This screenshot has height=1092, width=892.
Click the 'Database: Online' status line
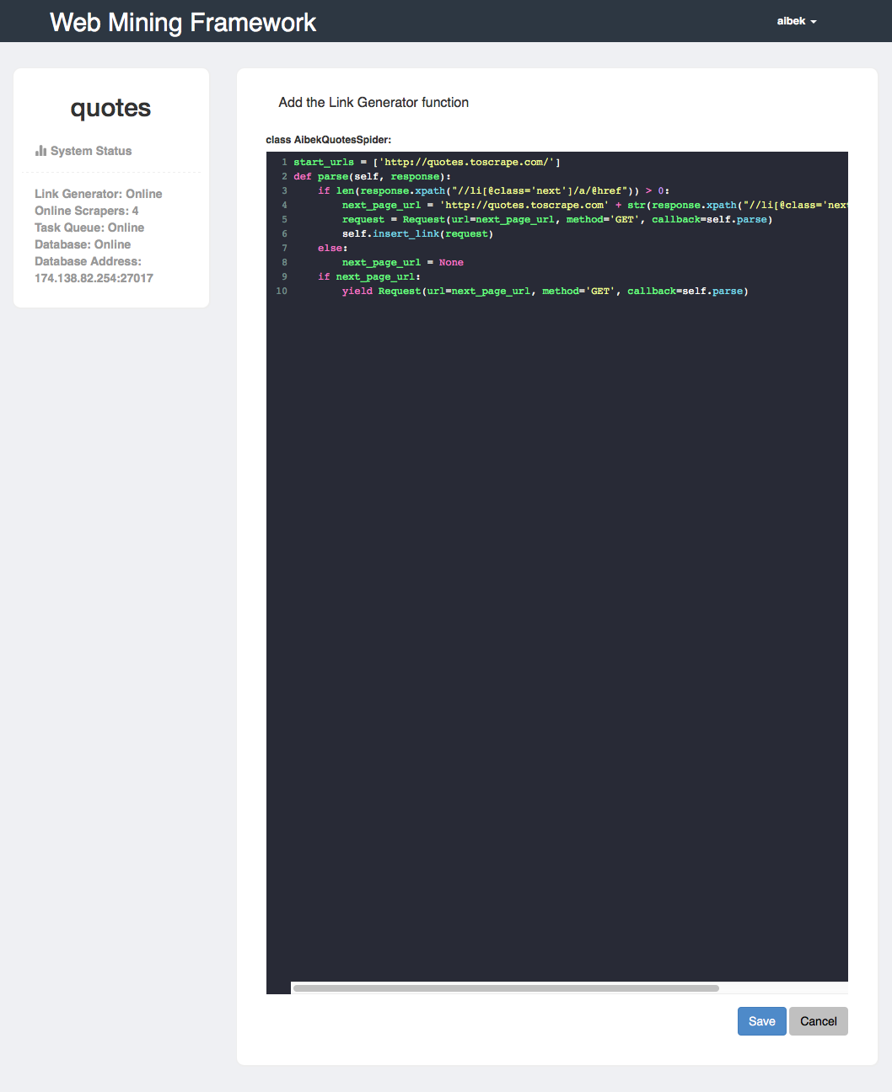[83, 244]
